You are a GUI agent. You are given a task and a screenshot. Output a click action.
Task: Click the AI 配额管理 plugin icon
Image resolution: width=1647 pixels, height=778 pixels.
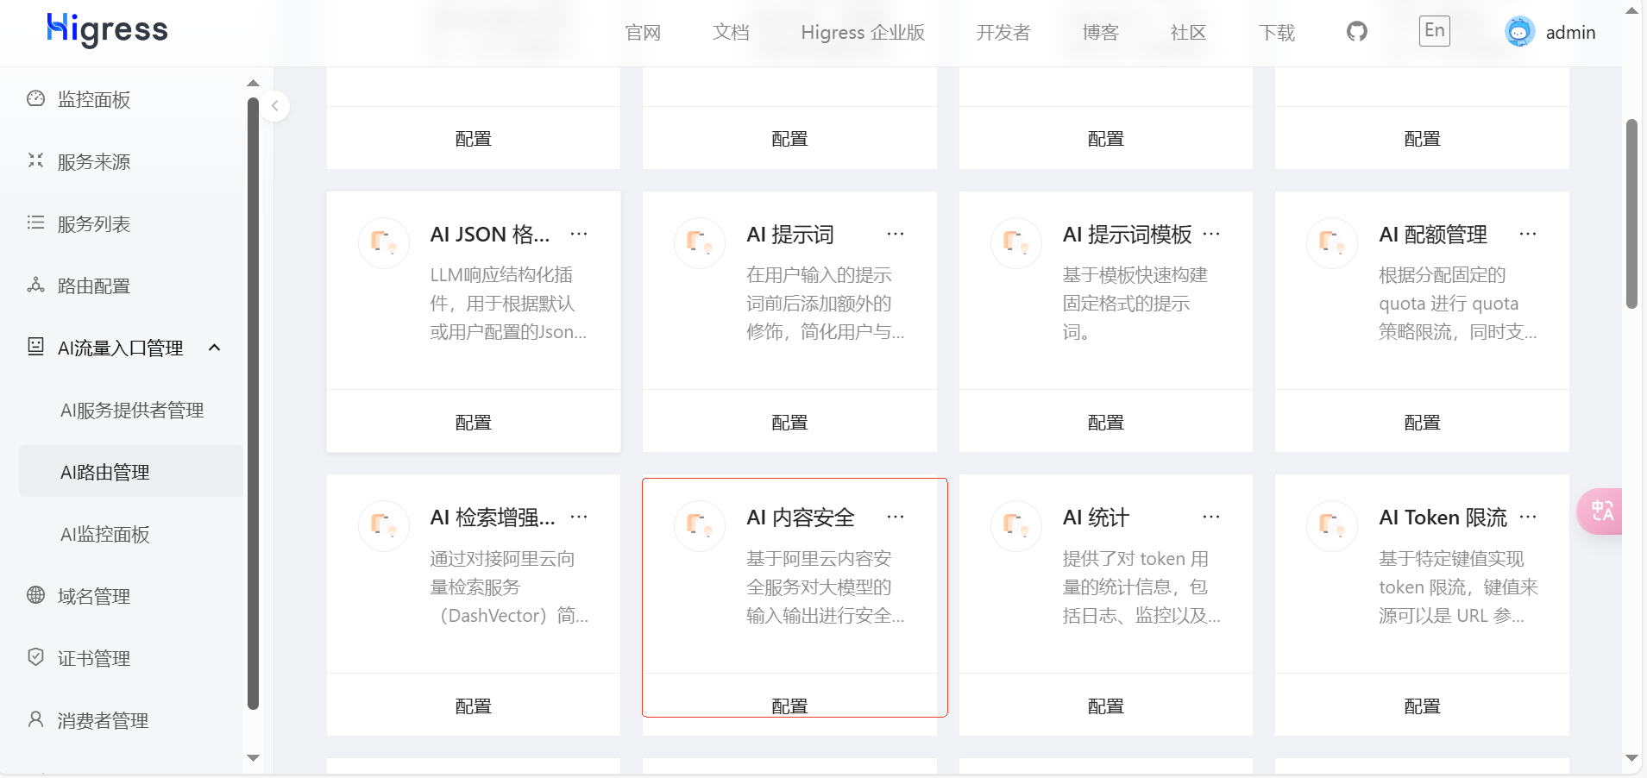point(1332,242)
